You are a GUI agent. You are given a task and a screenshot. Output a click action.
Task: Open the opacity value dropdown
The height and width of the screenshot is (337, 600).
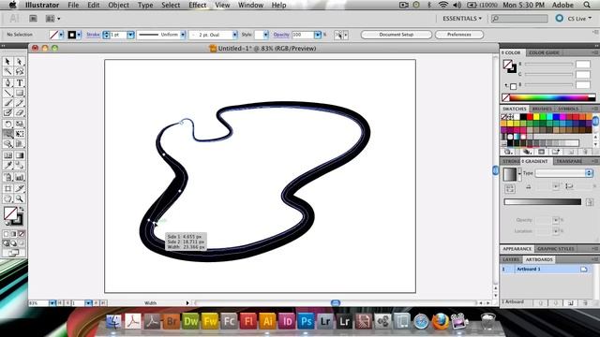317,35
